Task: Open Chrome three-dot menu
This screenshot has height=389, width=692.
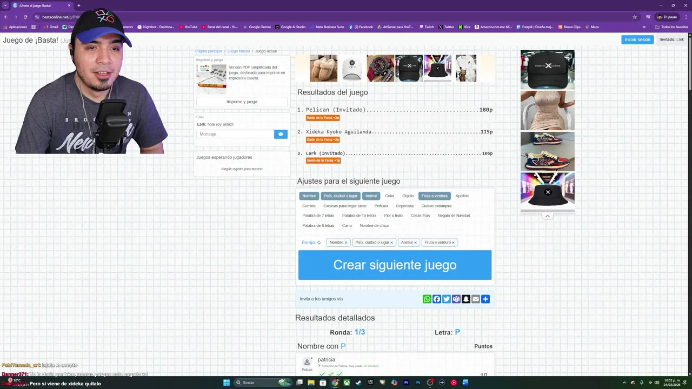Action: pyautogui.click(x=686, y=17)
